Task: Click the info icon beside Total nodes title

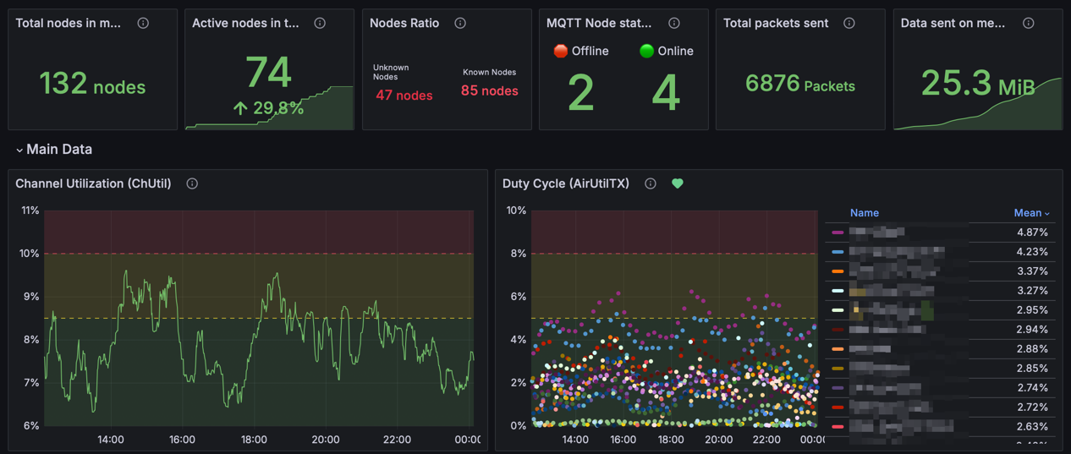Action: (143, 24)
